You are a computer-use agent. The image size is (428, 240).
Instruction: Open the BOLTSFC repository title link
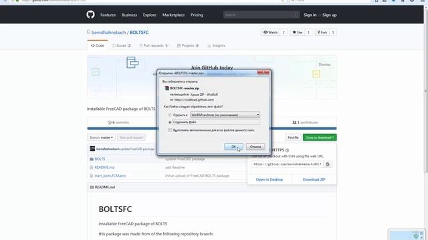point(139,33)
